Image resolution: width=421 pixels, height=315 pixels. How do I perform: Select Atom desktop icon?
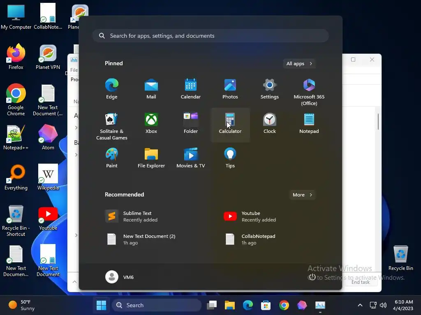tap(48, 137)
